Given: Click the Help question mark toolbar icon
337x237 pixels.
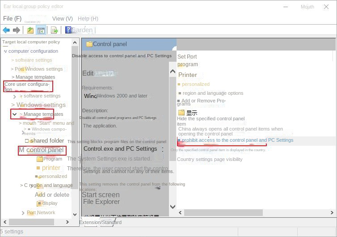Looking at the screenshot, I should coord(68,30).
